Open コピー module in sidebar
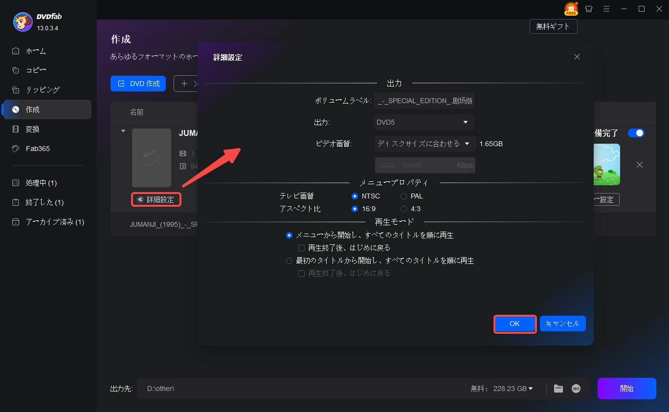This screenshot has width=669, height=412. (x=47, y=70)
